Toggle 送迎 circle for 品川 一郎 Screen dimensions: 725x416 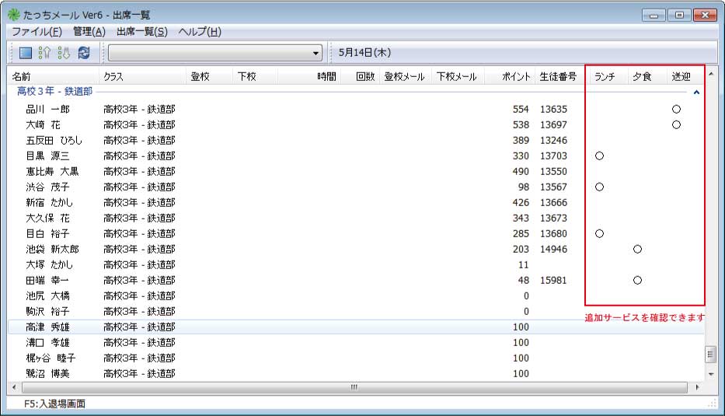(676, 110)
